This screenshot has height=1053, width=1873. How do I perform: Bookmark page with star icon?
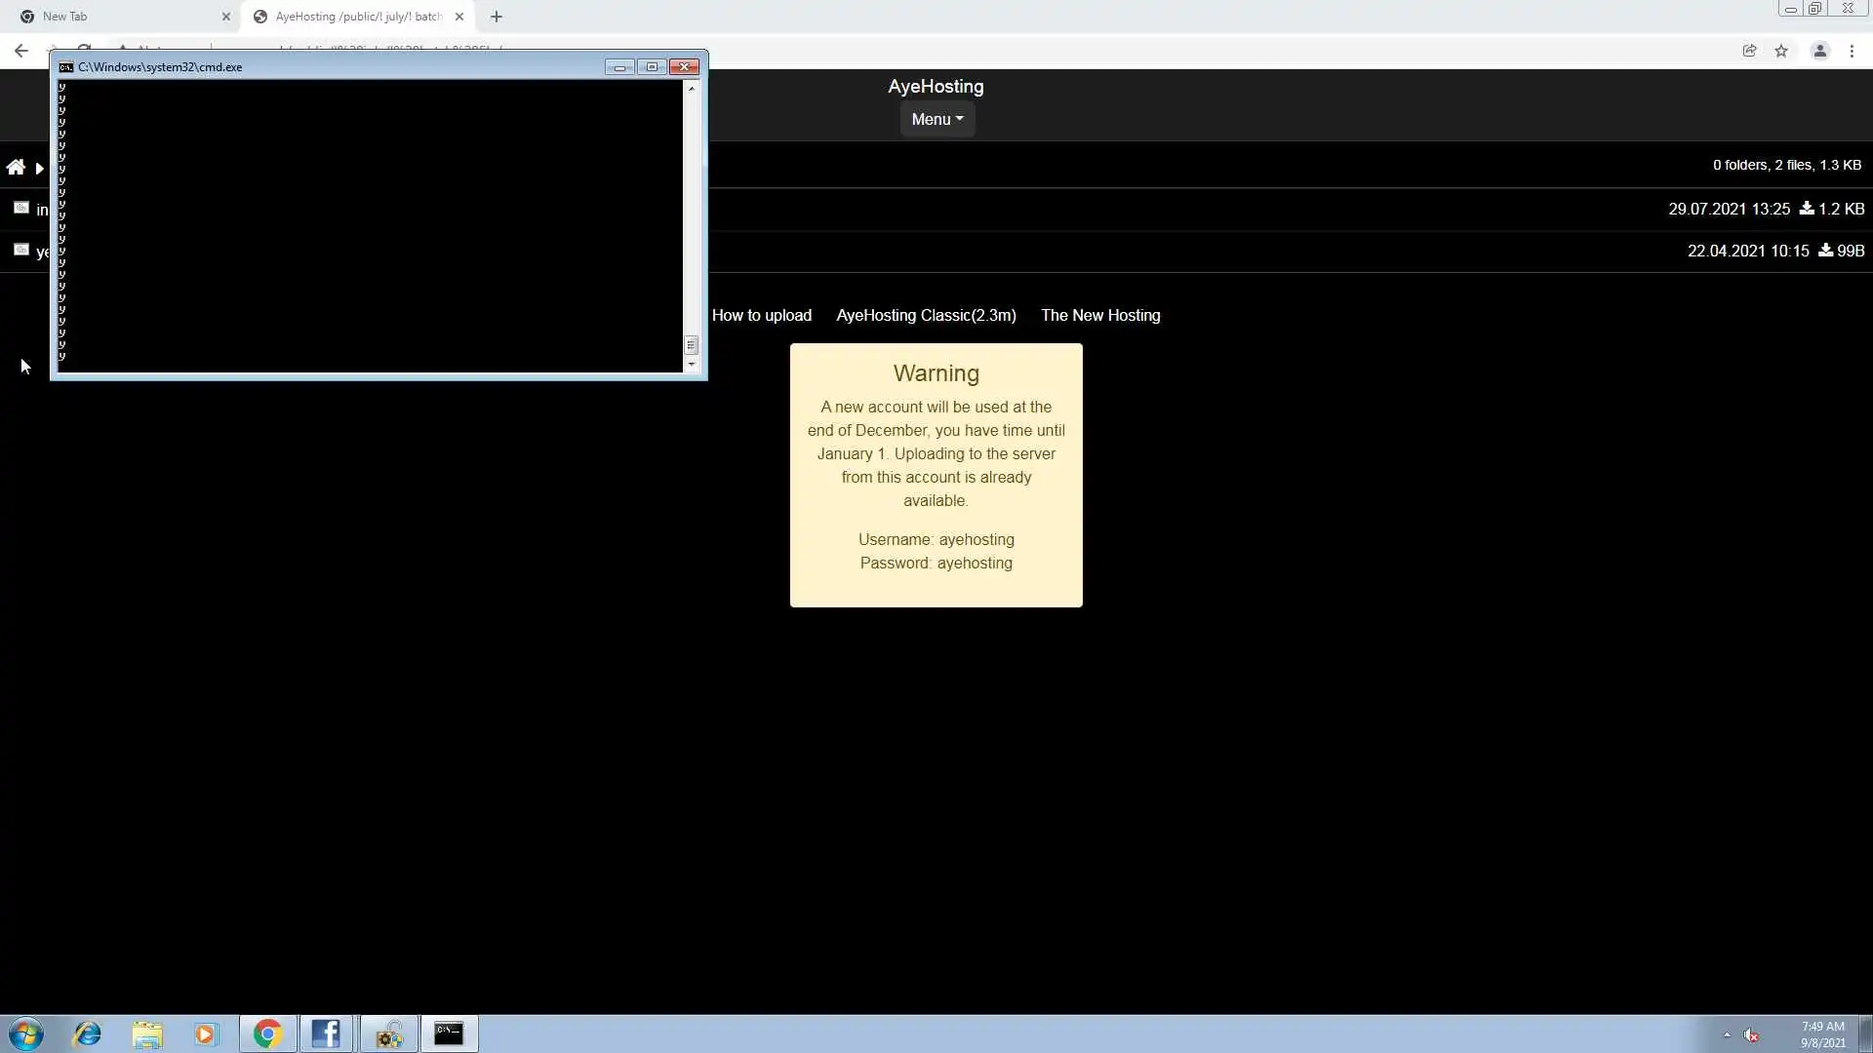tap(1781, 51)
